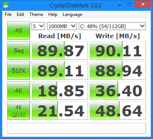Screen dimensions: 153x139
Task: Close the CrystalDiskMark window
Action: (x=143, y=4)
